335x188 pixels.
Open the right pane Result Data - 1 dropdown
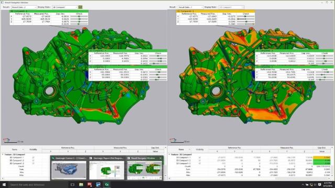[x=191, y=7]
